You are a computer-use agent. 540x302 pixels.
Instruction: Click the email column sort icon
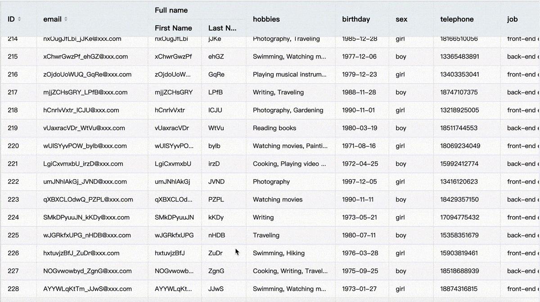66,19
